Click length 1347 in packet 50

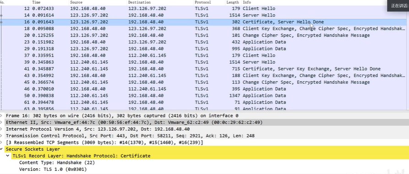(234, 96)
